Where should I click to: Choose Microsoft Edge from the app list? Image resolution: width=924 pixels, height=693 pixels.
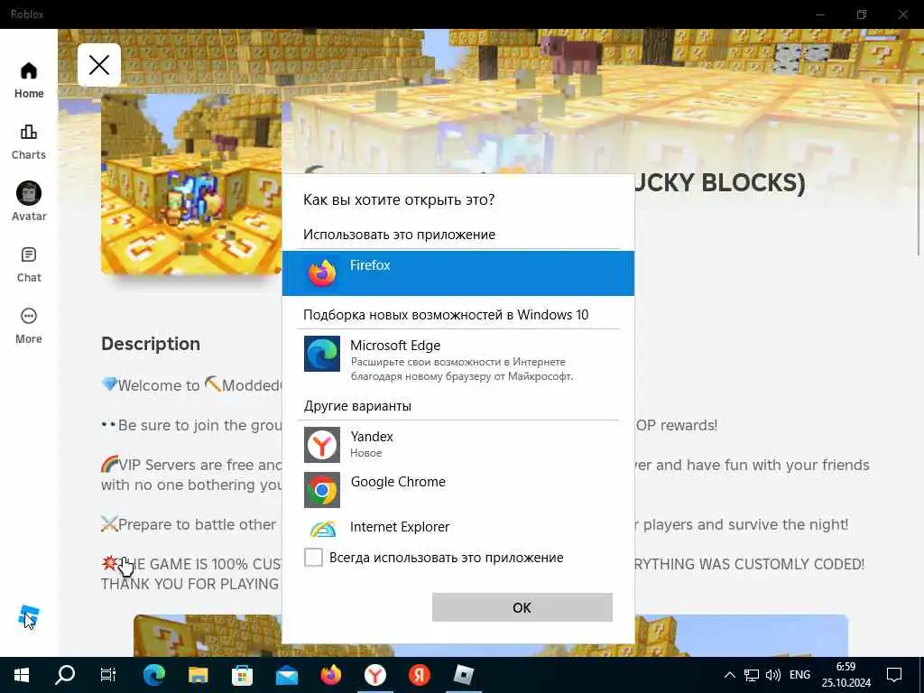point(457,359)
